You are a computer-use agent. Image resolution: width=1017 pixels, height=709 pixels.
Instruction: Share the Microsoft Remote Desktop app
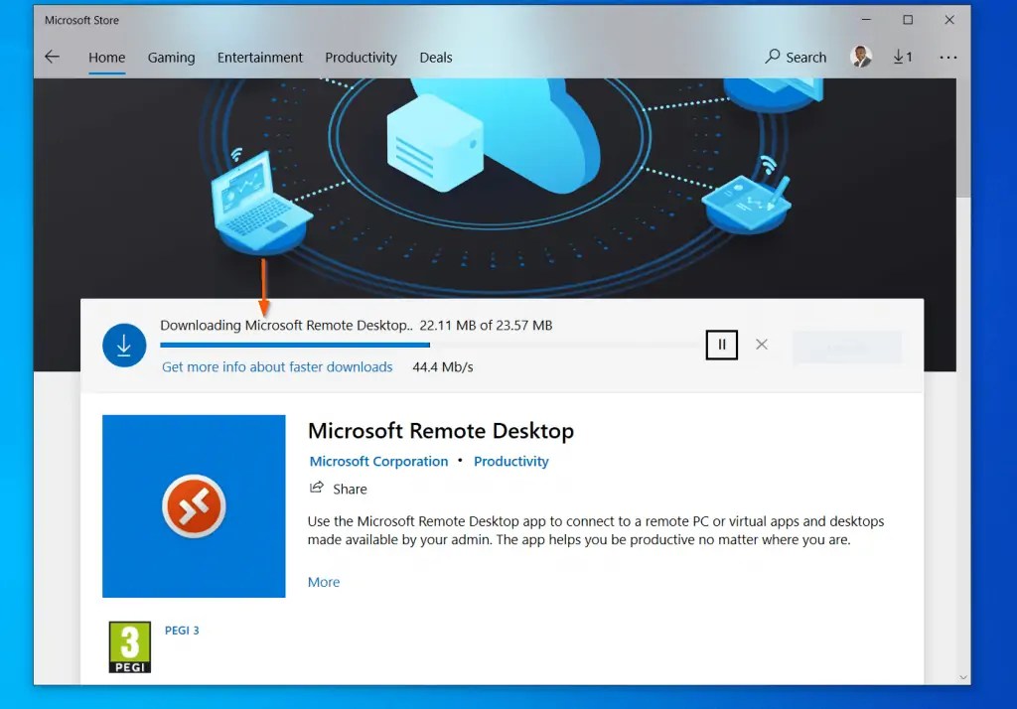click(339, 489)
